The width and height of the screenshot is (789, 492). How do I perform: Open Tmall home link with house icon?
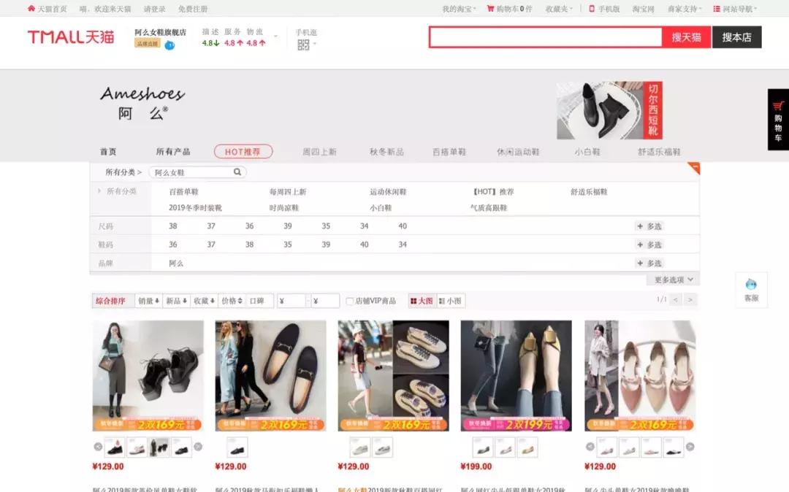[x=47, y=9]
